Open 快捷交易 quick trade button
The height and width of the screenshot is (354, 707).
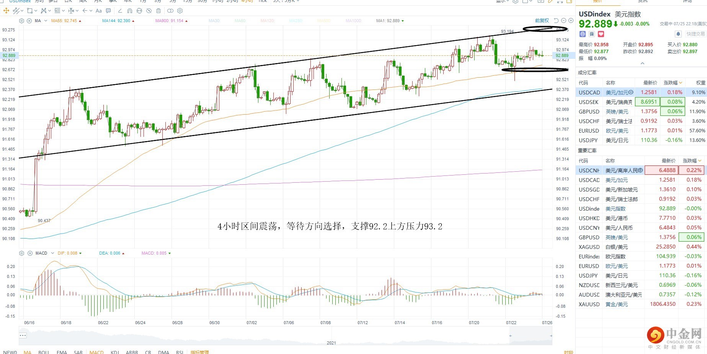[x=696, y=34]
